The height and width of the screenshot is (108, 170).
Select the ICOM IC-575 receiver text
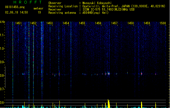(x=109, y=9)
